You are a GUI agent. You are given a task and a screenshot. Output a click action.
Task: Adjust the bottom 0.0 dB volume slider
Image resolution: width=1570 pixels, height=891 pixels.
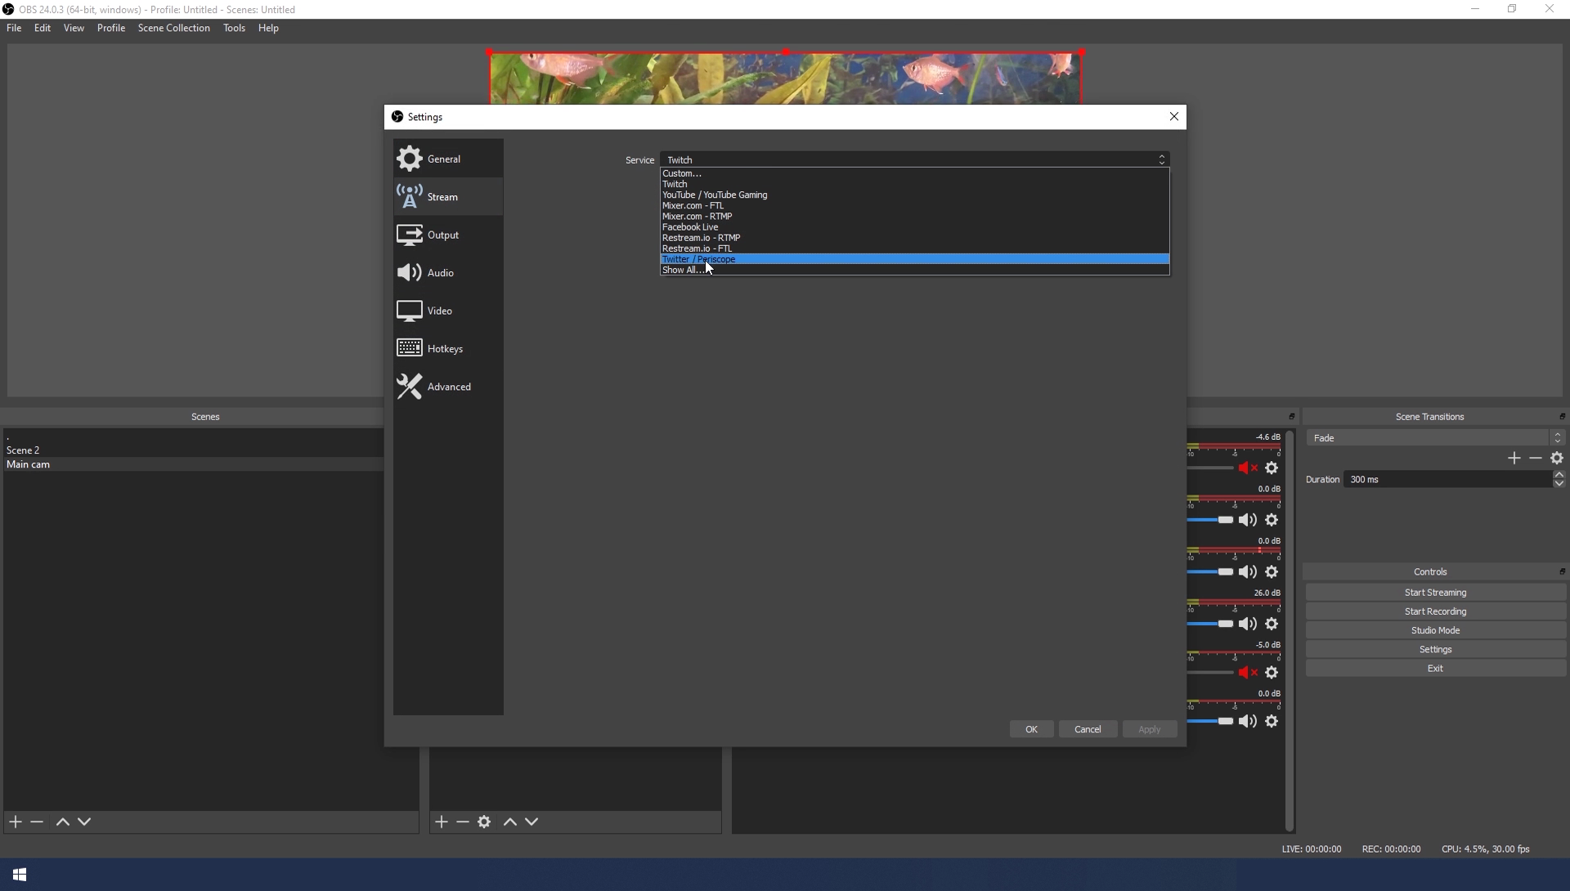point(1224,721)
